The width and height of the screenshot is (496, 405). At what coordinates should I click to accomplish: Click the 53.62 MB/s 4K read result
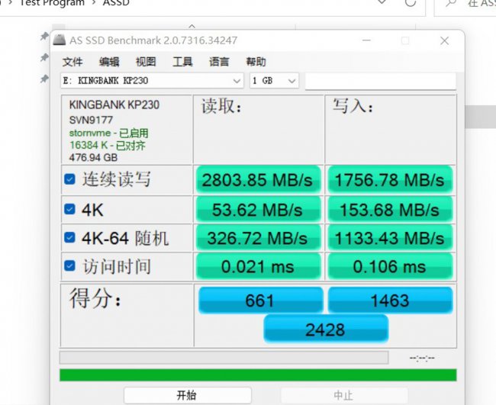[259, 209]
